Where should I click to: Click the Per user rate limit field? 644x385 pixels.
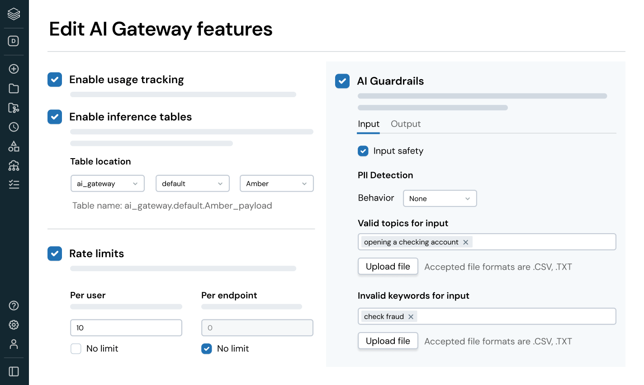(x=126, y=328)
